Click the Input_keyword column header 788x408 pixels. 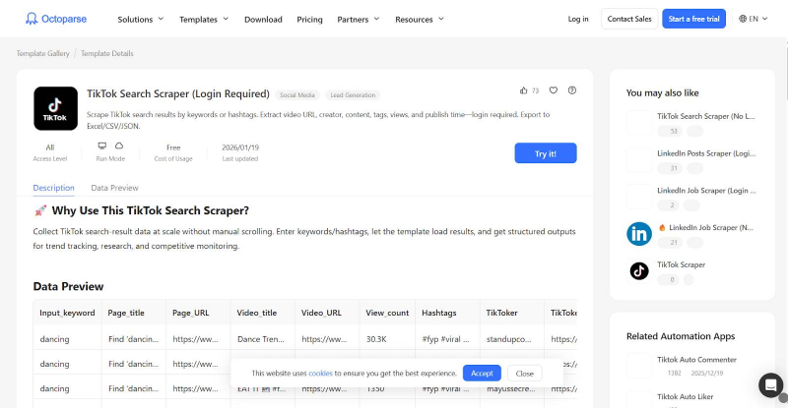[x=67, y=313]
